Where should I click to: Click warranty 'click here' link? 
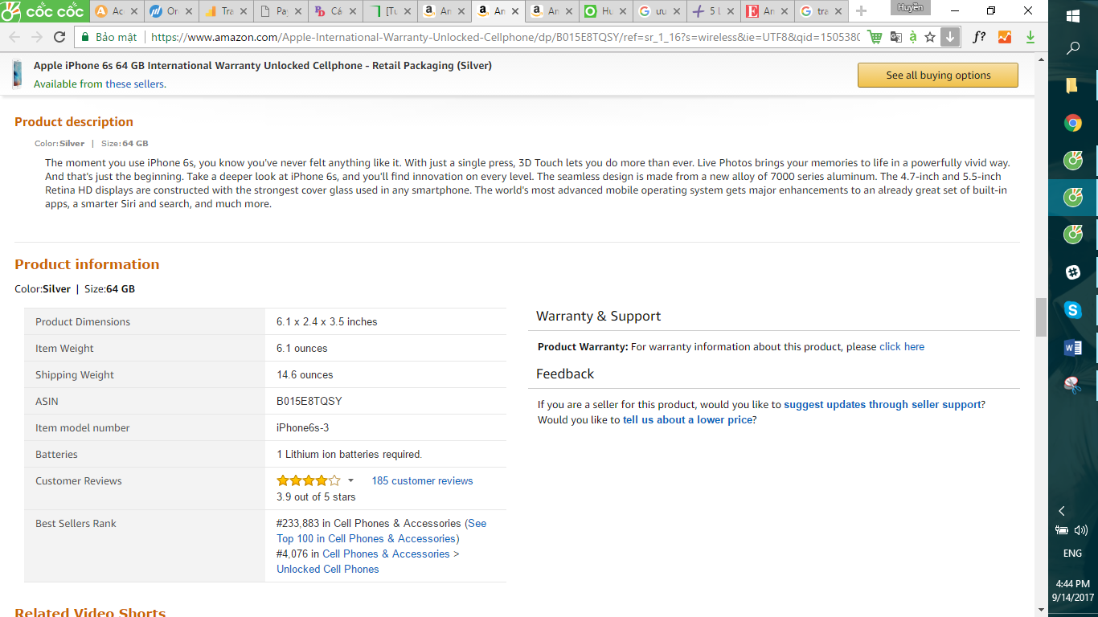point(902,347)
